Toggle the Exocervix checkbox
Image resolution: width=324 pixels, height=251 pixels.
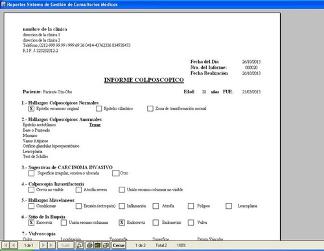pos(31,222)
